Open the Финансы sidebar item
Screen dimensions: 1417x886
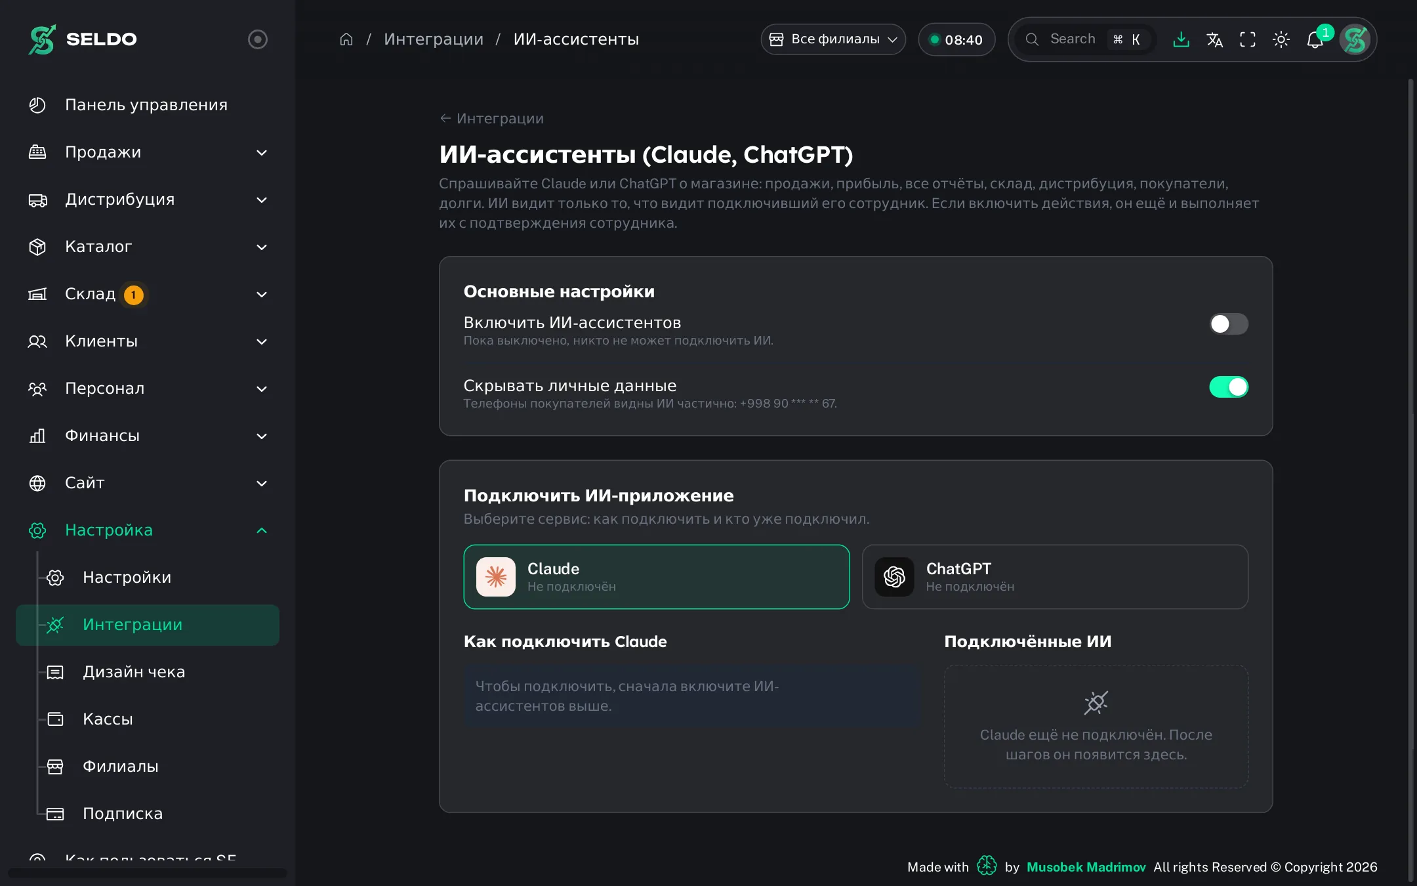click(148, 436)
